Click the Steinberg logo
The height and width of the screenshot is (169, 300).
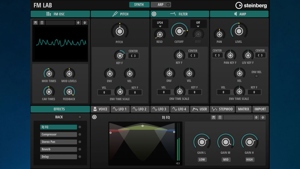(251, 5)
